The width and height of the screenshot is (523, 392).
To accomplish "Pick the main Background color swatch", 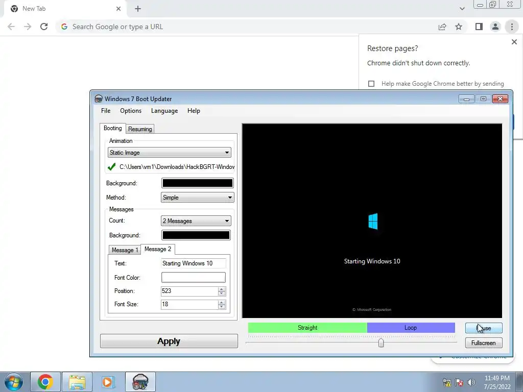I will pyautogui.click(x=198, y=183).
